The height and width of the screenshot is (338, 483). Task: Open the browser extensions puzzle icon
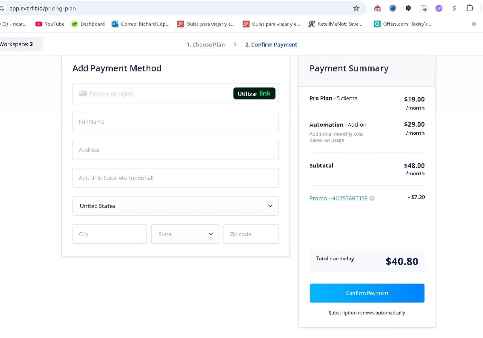pyautogui.click(x=470, y=8)
